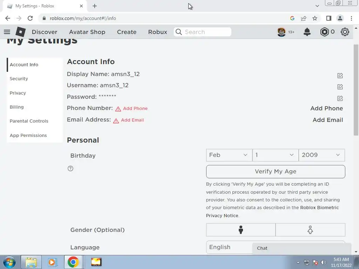Open the settings gear icon
Viewport: 359px width, 269px height.
(345, 32)
